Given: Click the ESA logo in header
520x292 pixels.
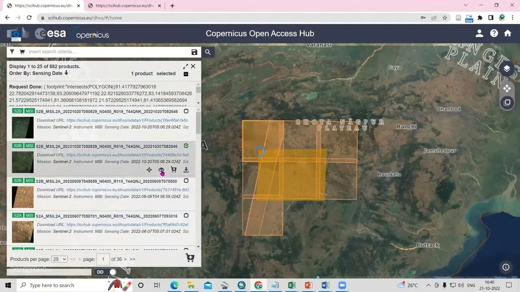Looking at the screenshot, I should coord(50,34).
